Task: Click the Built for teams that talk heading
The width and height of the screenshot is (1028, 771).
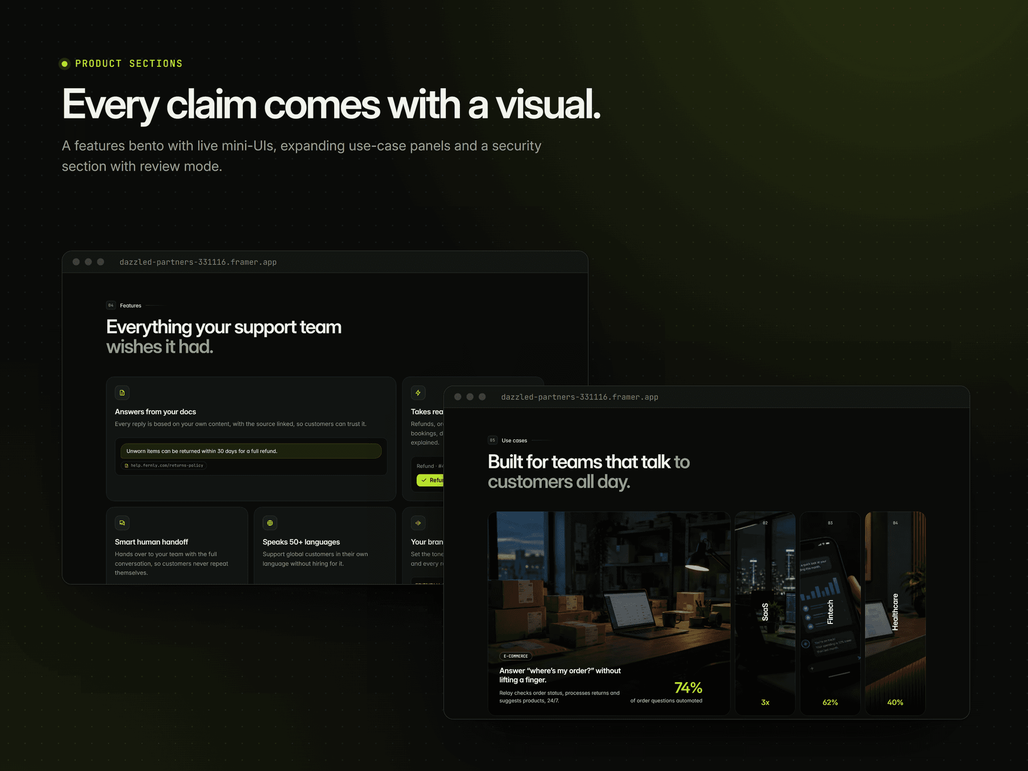Action: point(589,471)
